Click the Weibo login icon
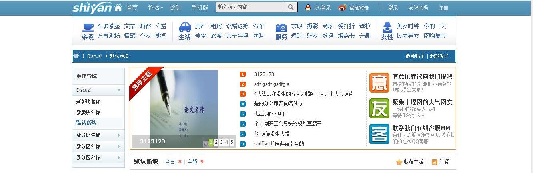 (x=342, y=8)
